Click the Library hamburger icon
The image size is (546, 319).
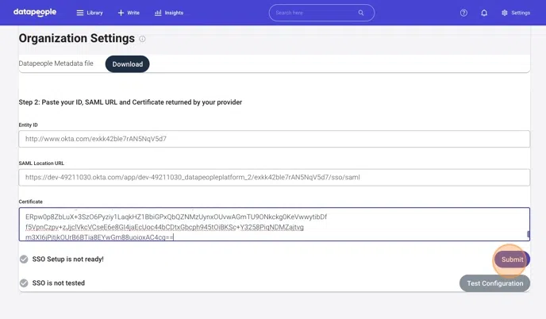(79, 13)
